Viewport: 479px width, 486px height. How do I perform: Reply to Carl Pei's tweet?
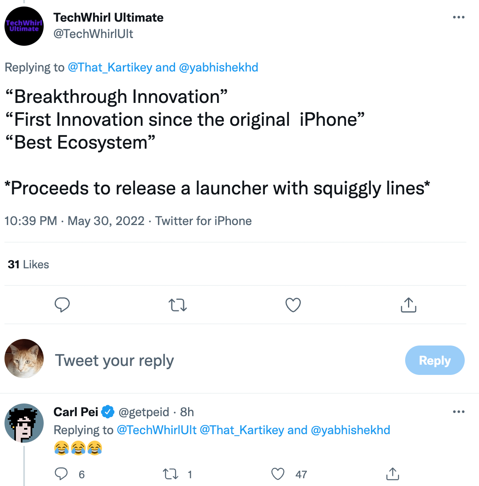click(61, 474)
